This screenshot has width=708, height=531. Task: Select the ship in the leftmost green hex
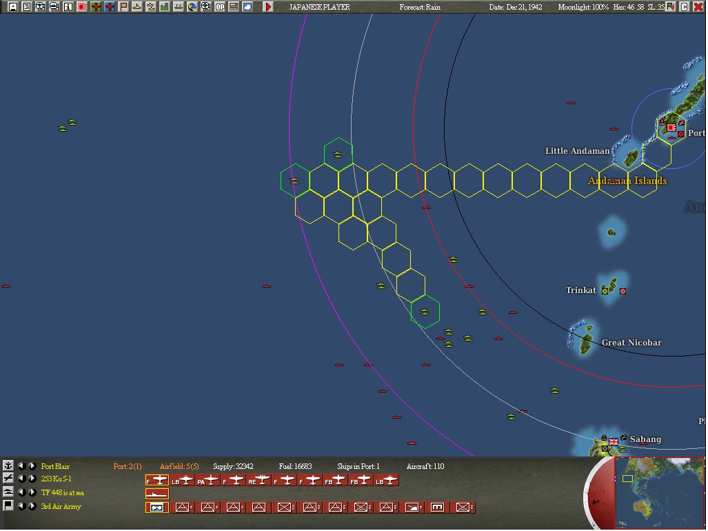[x=294, y=181]
